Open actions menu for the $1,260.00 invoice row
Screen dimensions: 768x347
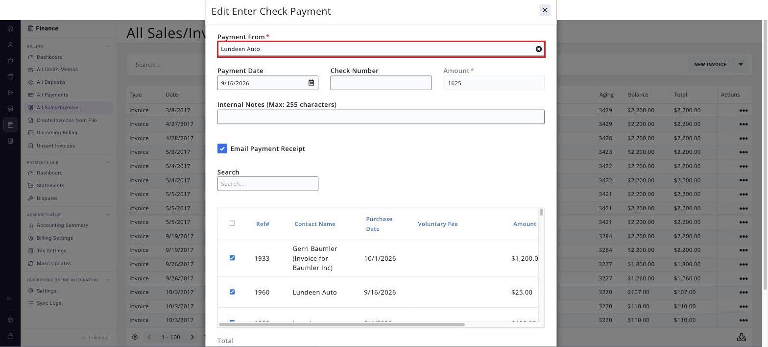[x=744, y=278]
